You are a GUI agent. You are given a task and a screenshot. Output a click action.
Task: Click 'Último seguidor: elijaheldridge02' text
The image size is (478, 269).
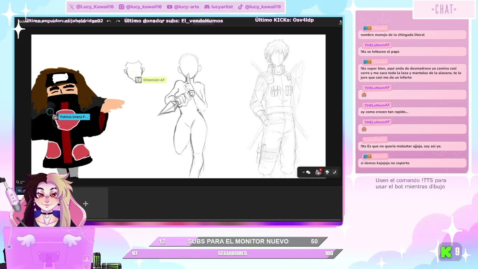coord(64,21)
